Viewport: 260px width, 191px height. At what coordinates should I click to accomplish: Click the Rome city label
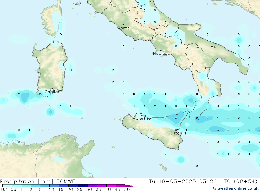point(123,28)
